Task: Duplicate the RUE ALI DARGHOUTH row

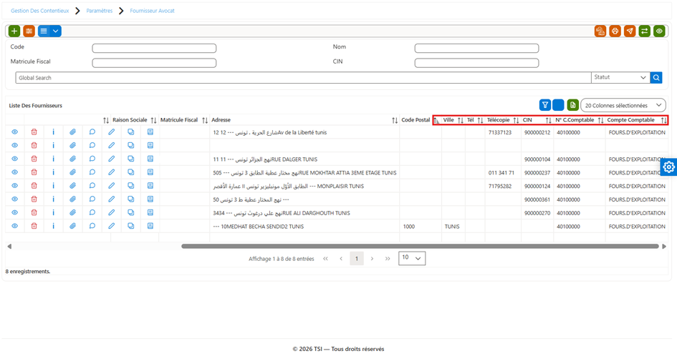Action: tap(131, 212)
